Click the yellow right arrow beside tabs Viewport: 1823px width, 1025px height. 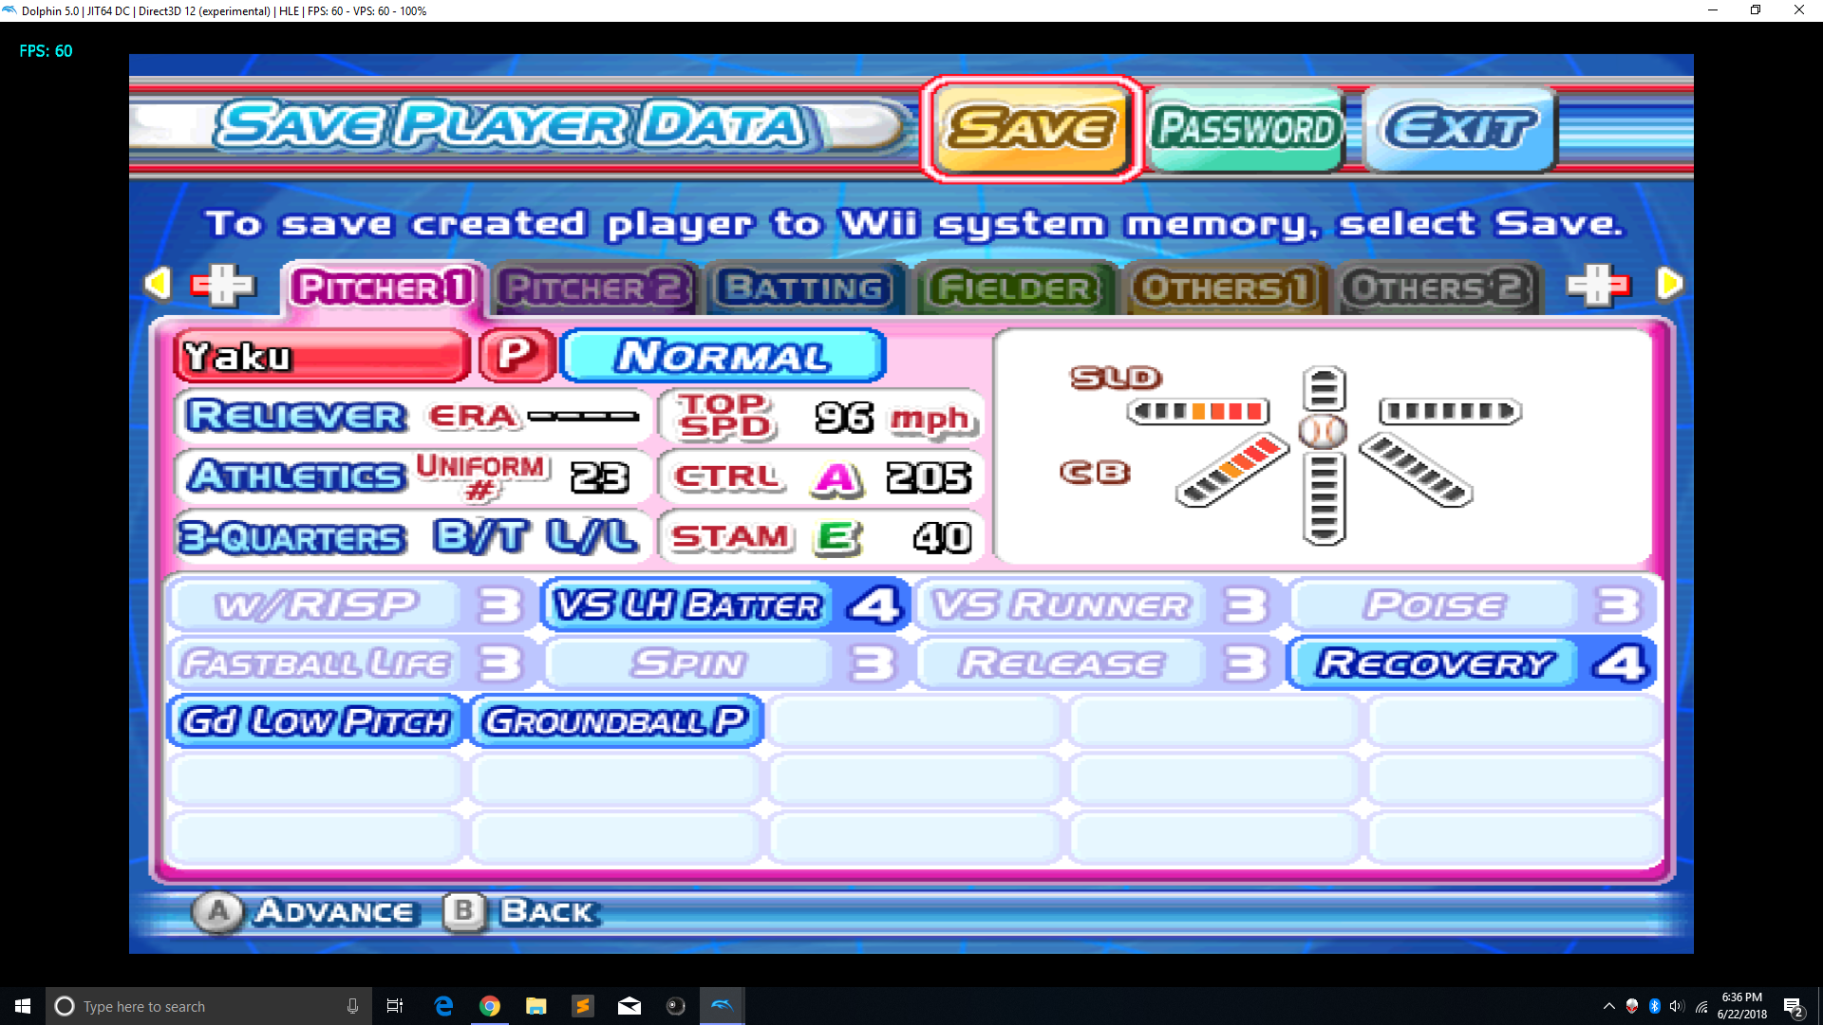1669,284
